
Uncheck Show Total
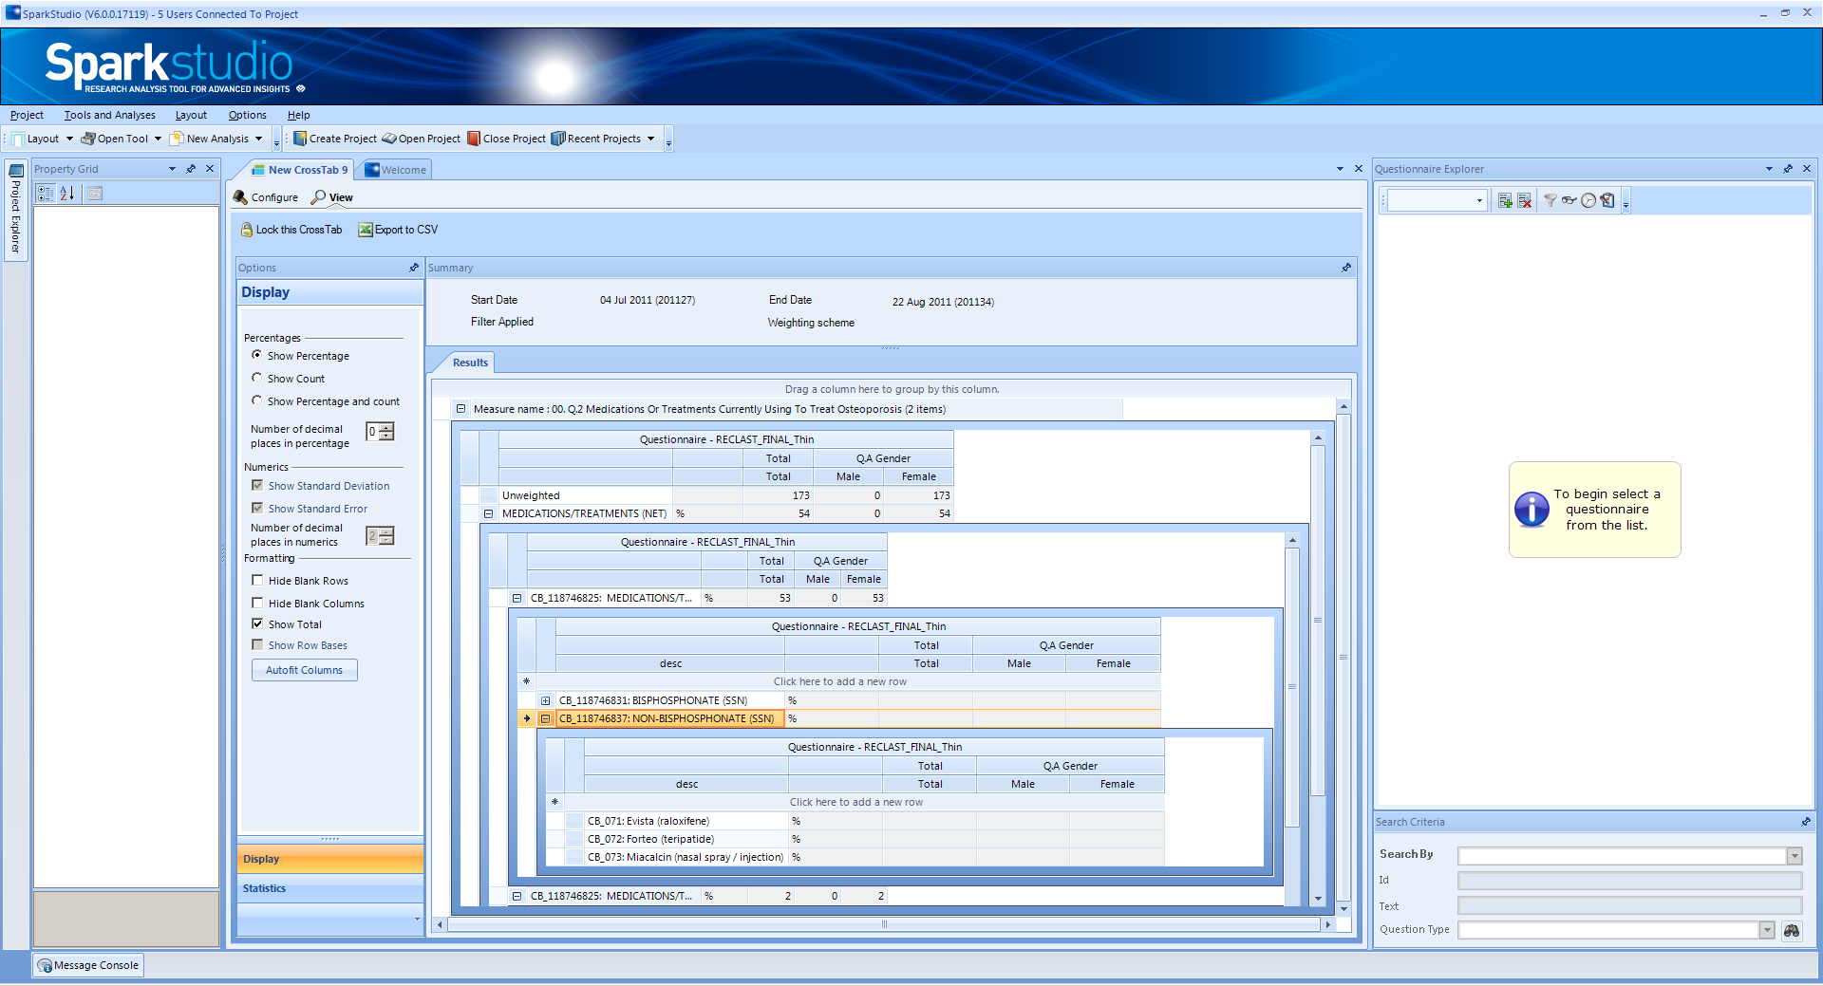257,623
